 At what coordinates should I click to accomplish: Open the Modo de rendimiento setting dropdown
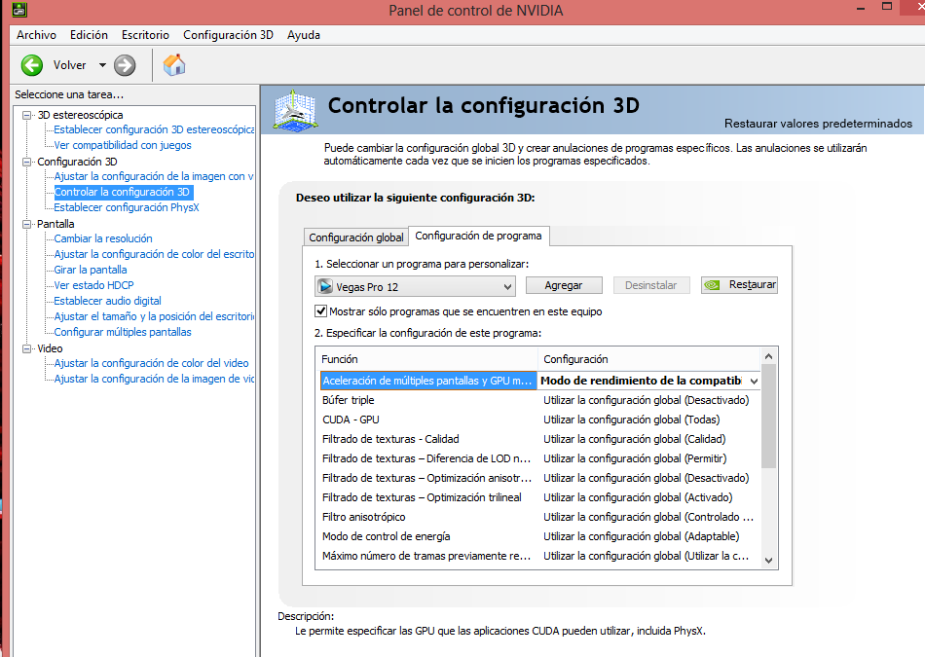[754, 381]
